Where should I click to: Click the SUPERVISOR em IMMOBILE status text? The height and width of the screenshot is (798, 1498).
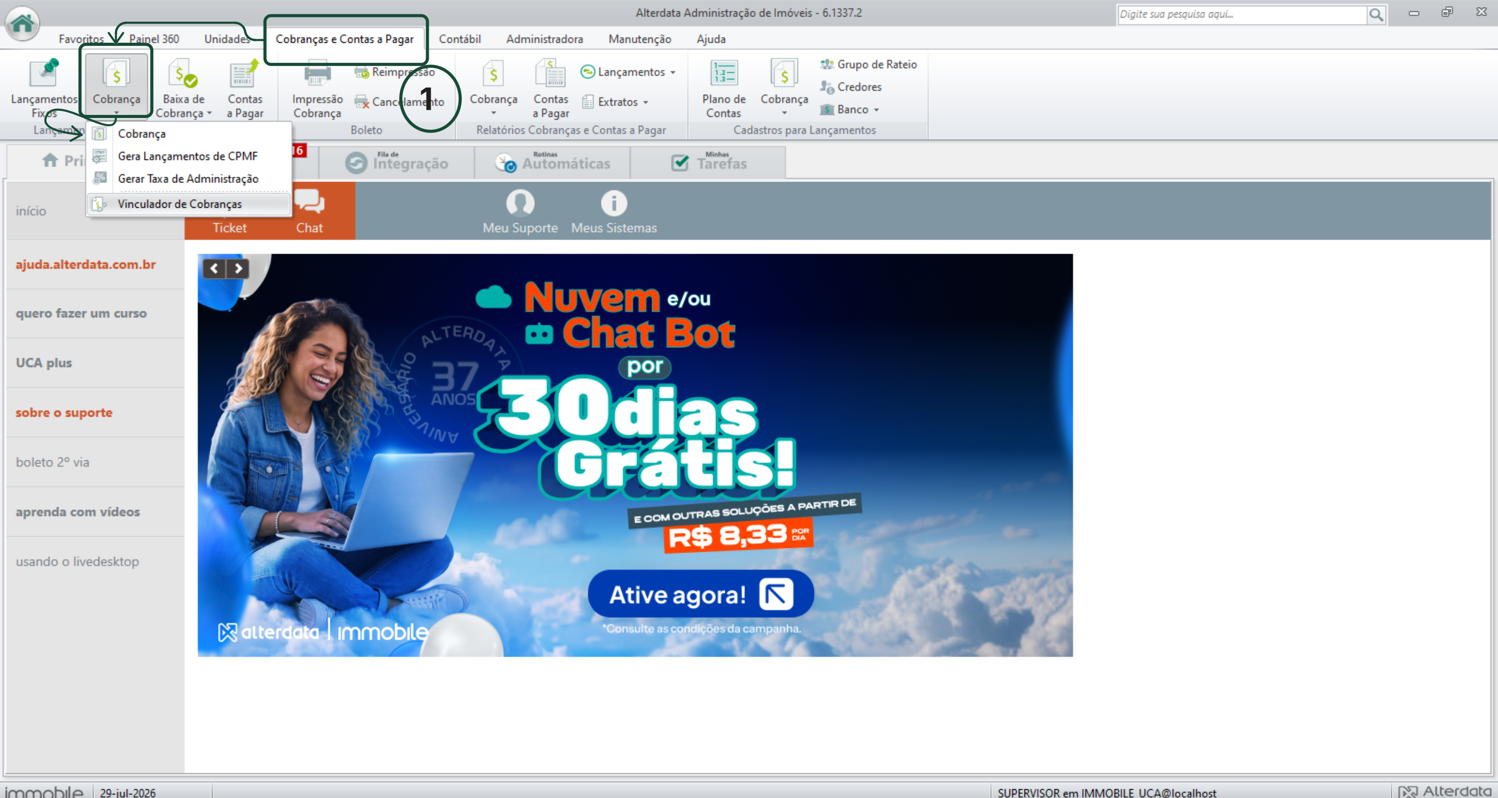[1106, 792]
